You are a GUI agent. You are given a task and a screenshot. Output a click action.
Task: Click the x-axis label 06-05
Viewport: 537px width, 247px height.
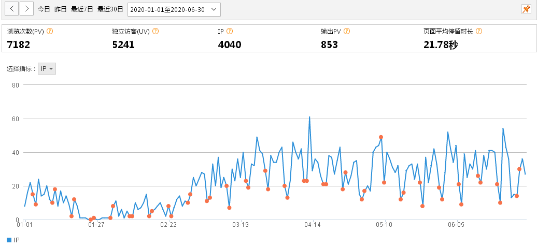(457, 225)
